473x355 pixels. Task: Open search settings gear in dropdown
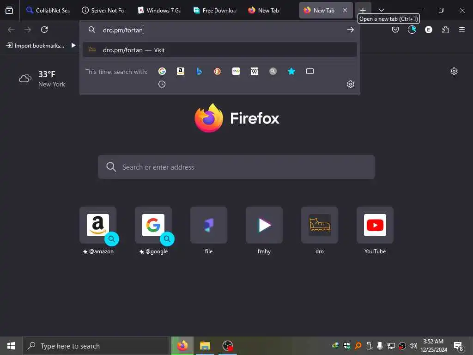[350, 84]
